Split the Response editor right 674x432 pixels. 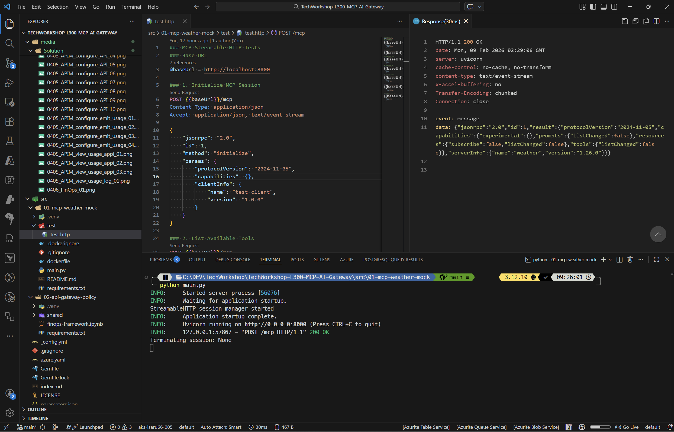[657, 21]
